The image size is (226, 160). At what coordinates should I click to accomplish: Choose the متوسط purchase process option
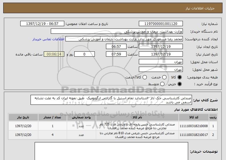click(x=162, y=84)
